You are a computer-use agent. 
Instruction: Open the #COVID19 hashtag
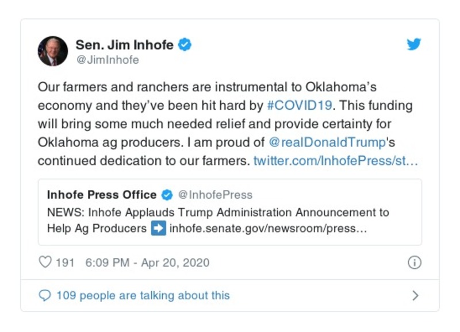coord(297,107)
